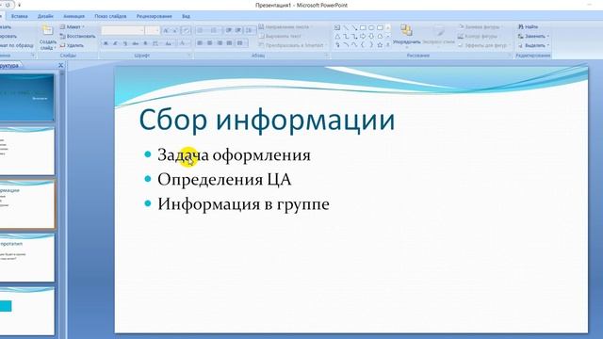
Task: Close the slides panel with X
Action: [60, 65]
